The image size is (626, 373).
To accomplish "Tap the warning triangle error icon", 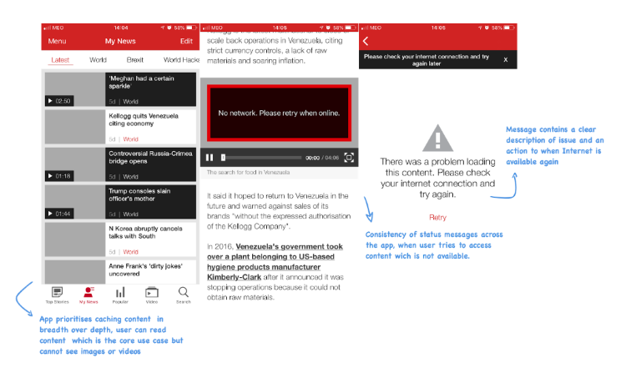I will coord(438,138).
